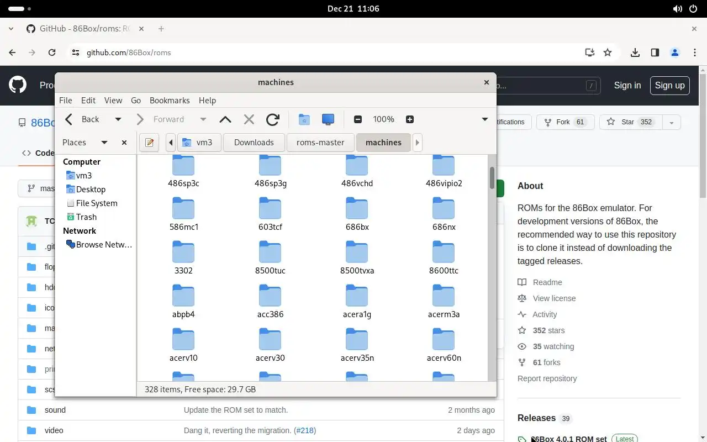Go to the Home folder via toolbar icon
The height and width of the screenshot is (442, 707).
304,119
